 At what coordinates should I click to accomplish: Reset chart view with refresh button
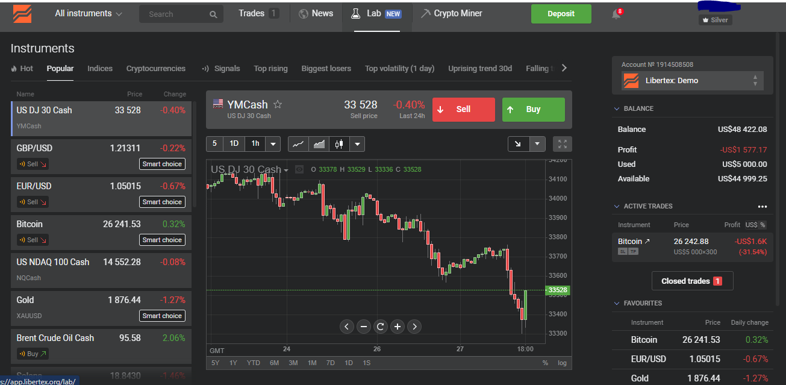[380, 327]
